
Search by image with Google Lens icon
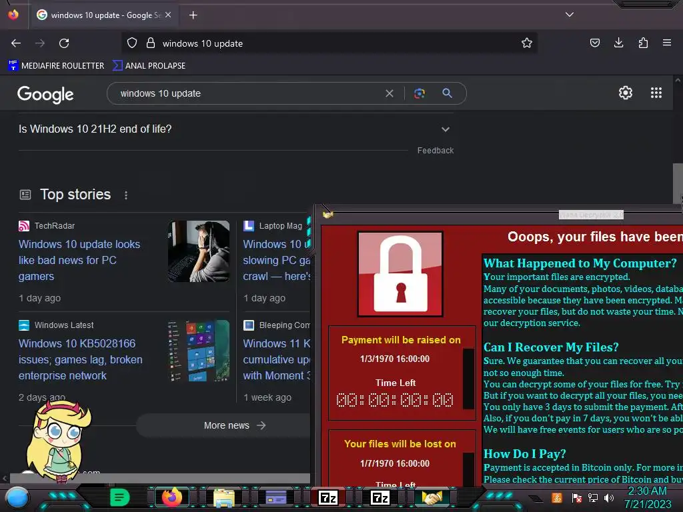tap(420, 93)
